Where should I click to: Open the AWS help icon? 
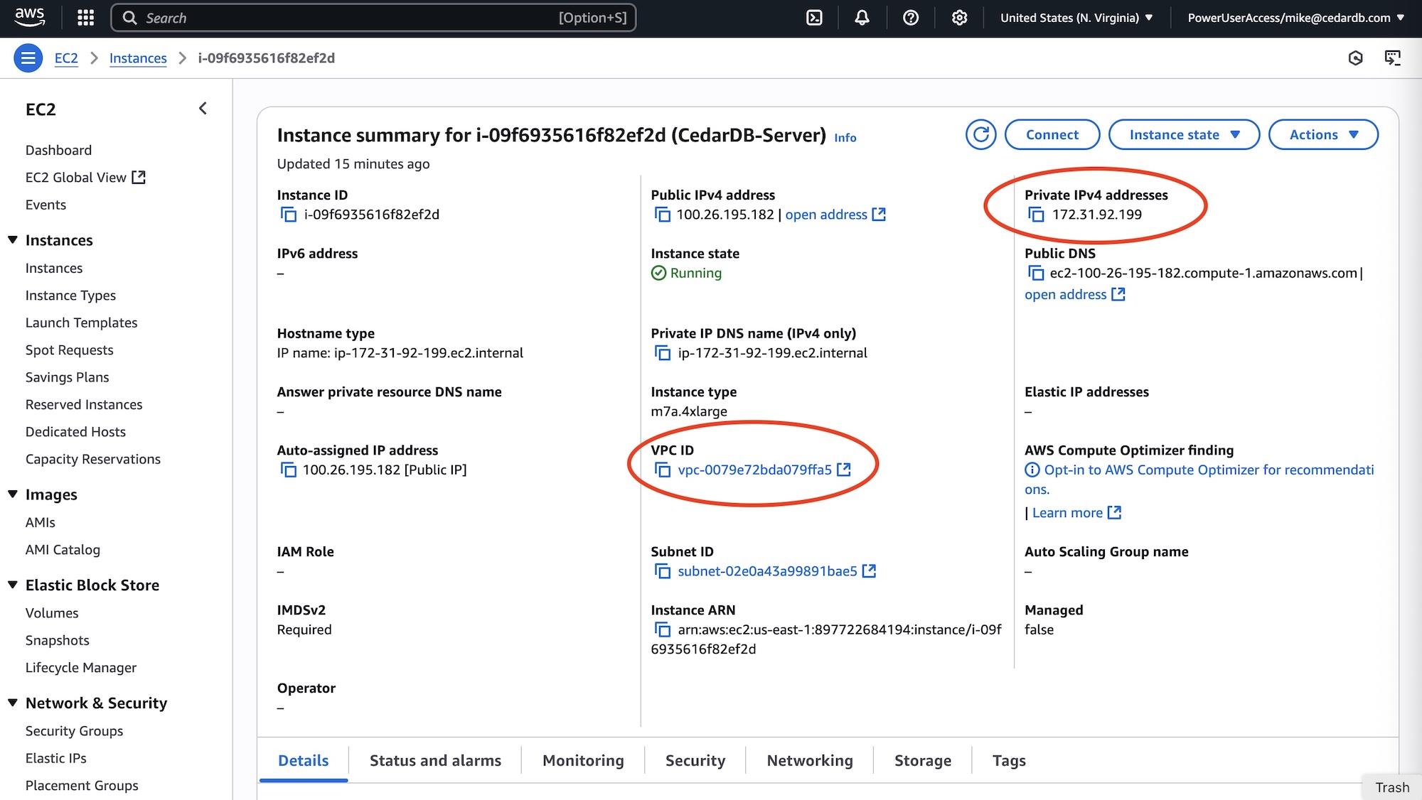[x=910, y=17]
